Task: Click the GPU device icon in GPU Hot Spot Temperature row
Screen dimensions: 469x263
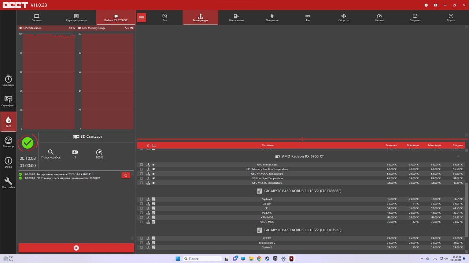Action: (154, 178)
